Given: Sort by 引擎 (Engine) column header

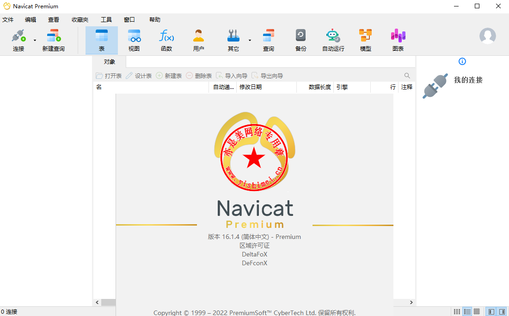Looking at the screenshot, I should [352, 87].
